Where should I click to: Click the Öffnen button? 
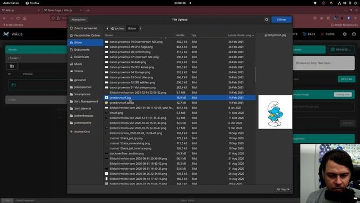tap(281, 20)
